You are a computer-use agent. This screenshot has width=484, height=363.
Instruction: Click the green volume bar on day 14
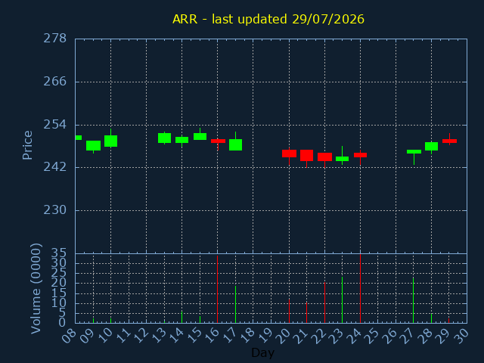pyautogui.click(x=181, y=317)
